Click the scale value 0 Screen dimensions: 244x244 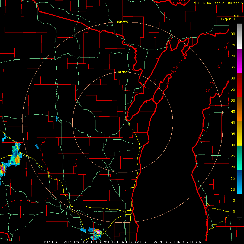pyautogui.click(x=234, y=212)
